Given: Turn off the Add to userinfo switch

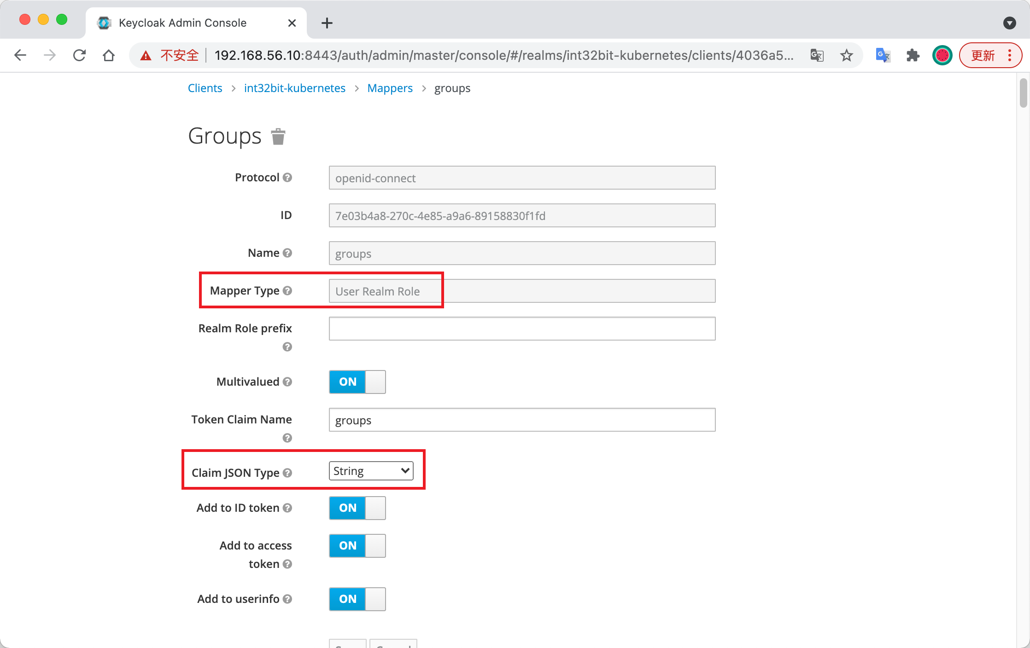Looking at the screenshot, I should (357, 599).
